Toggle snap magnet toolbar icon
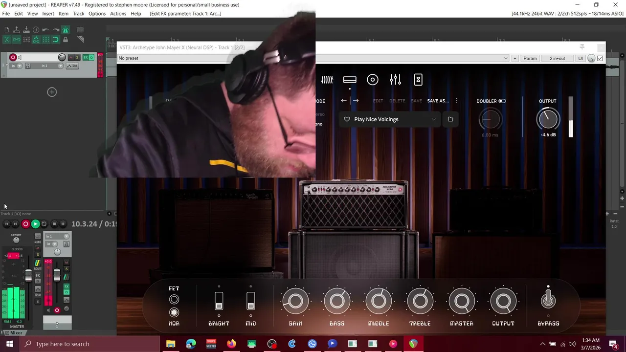The image size is (626, 352). coord(56,40)
